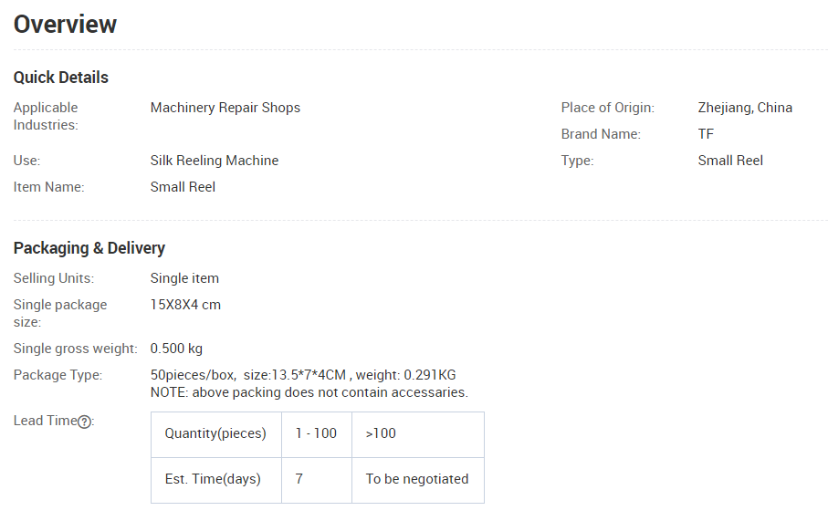828x521 pixels.
Task: Select the Overview heading
Action: 65,25
